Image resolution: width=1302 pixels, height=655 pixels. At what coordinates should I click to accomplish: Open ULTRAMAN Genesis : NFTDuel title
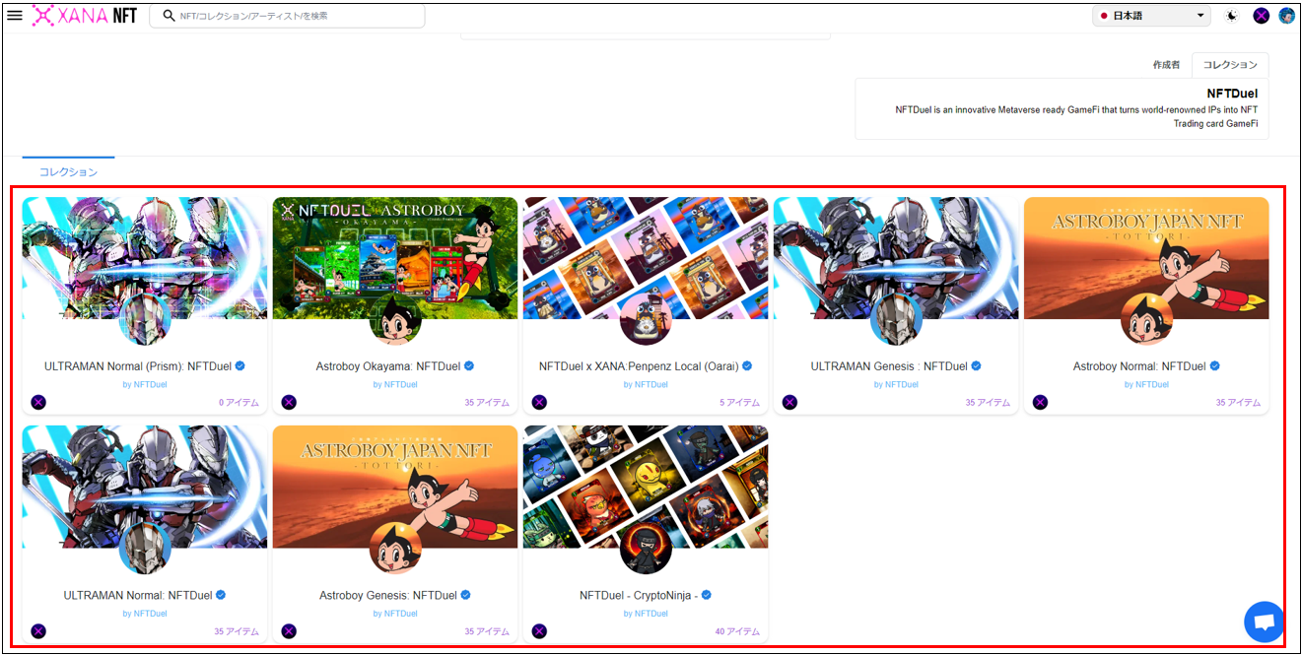pos(889,366)
